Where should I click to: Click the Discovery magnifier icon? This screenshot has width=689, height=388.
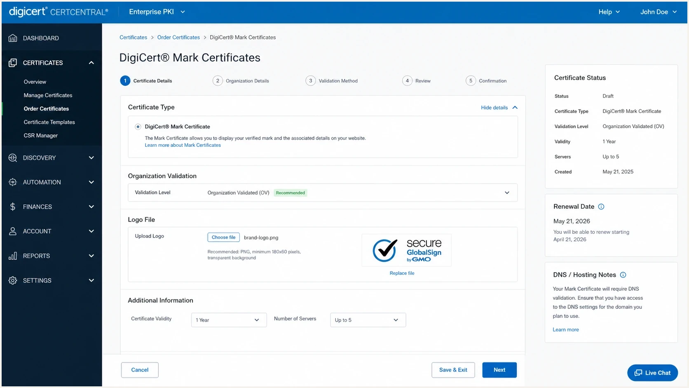pyautogui.click(x=13, y=158)
